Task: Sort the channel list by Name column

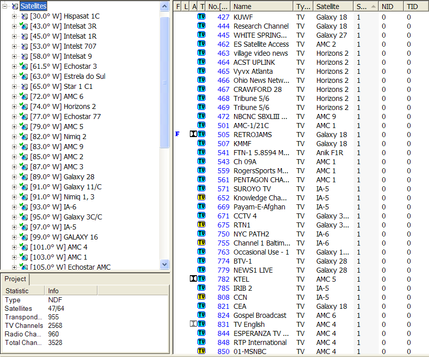Action: (x=262, y=7)
